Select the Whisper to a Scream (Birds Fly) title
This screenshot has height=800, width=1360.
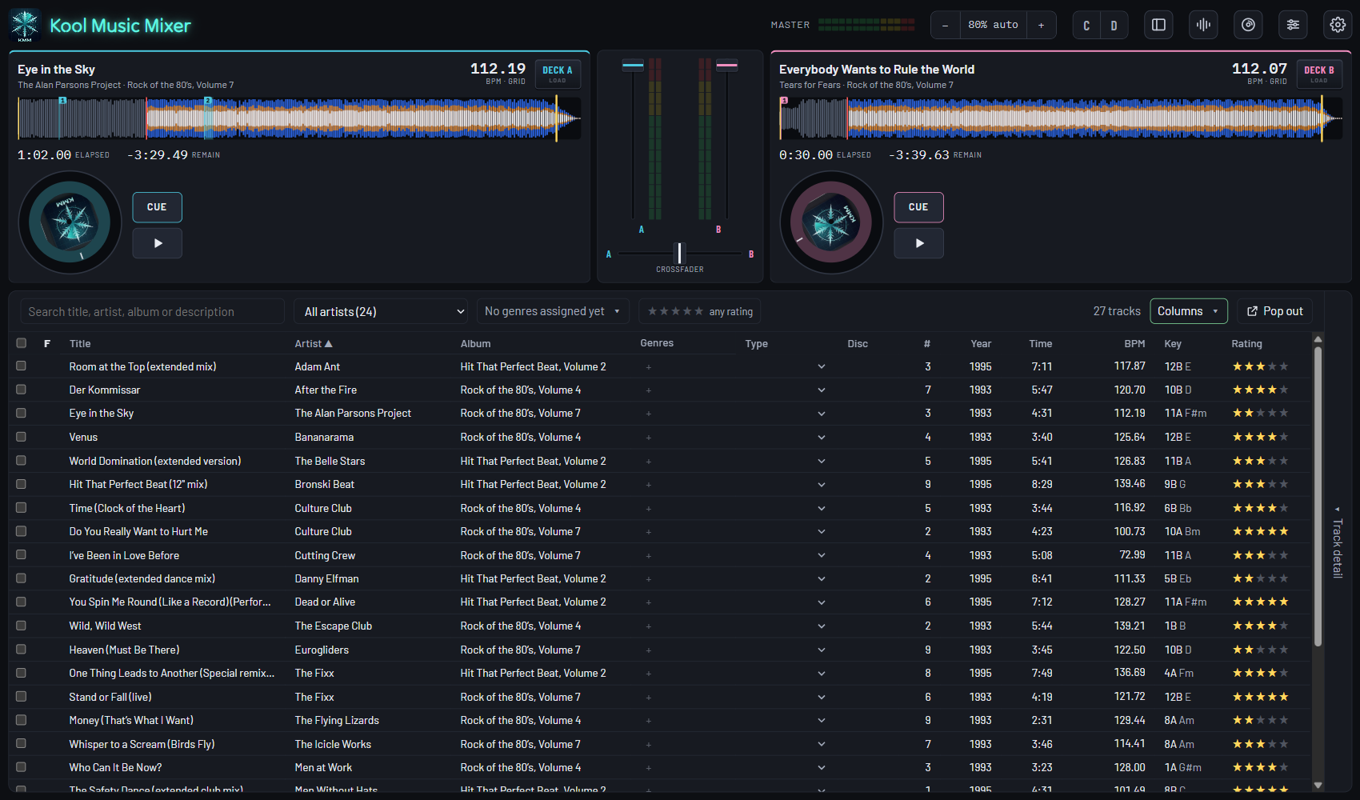tap(142, 744)
